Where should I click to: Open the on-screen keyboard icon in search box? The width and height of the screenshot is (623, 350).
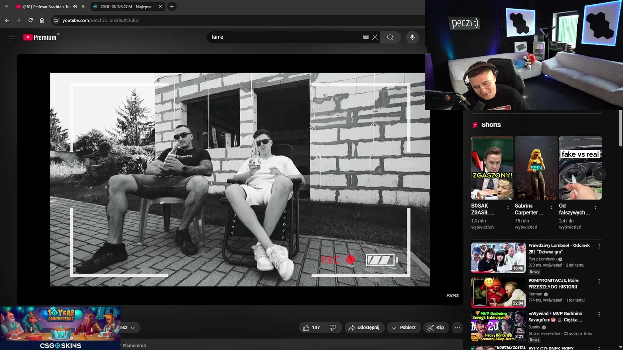366,37
